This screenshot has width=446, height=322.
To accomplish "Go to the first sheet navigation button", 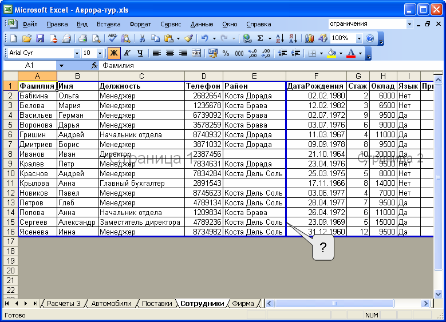I will (x=7, y=304).
